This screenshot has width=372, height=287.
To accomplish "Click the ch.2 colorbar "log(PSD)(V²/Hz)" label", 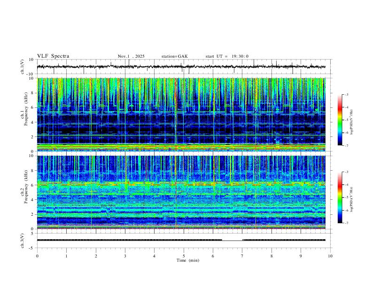I will pos(352,199).
